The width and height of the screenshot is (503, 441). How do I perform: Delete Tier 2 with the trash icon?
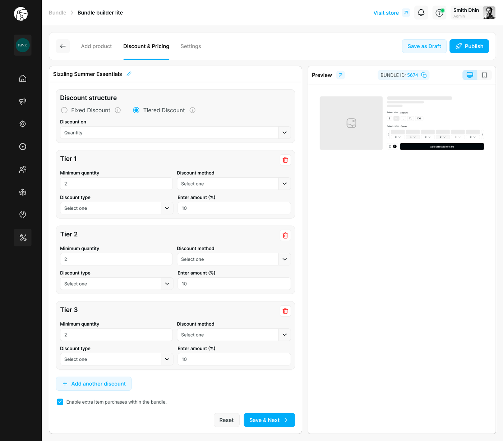click(285, 236)
